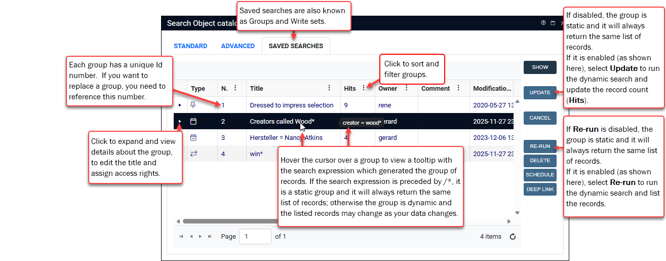Go to the previous page in pager
This screenshot has width=666, height=261.
(191, 236)
